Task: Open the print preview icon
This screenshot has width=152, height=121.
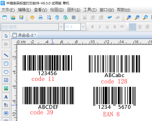Action: 49,18
